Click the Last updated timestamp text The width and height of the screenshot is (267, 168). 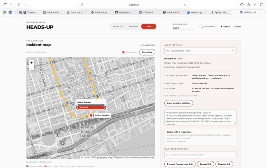181,96
